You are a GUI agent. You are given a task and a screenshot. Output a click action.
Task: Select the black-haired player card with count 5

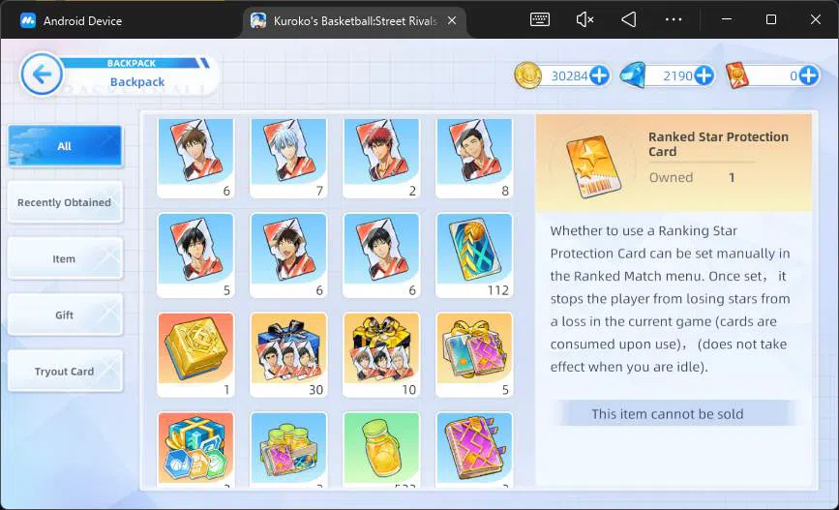[195, 255]
